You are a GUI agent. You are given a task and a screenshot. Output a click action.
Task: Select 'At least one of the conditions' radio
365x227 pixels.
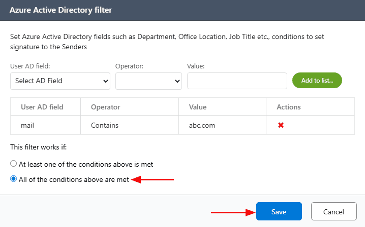[14, 164]
